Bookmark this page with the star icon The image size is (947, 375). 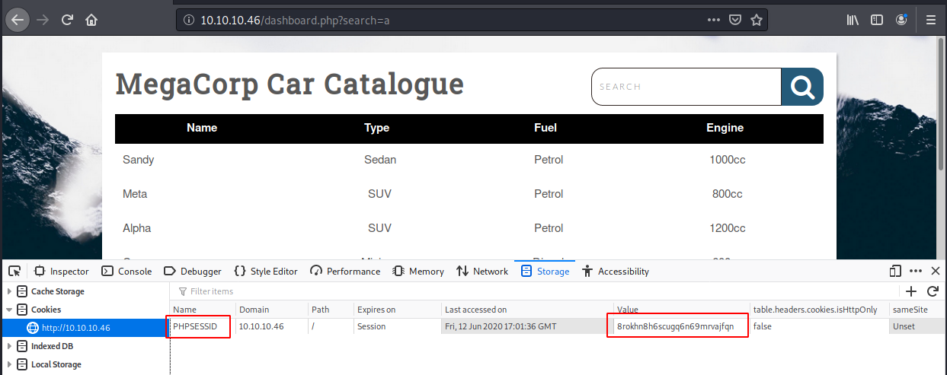pos(757,21)
